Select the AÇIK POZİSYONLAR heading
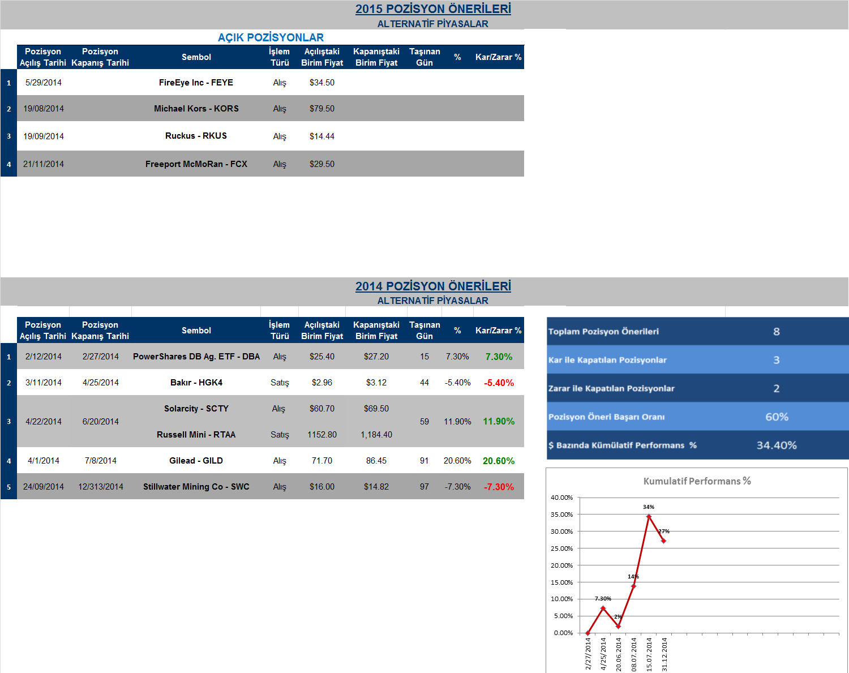 [271, 37]
